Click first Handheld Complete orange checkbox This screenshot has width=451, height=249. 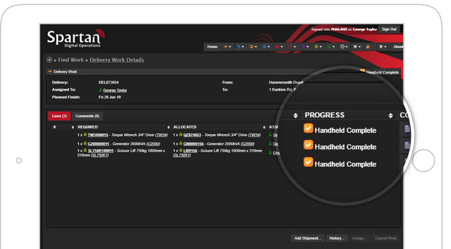308,128
